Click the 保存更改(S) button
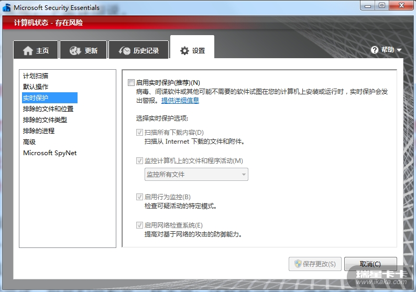The height and width of the screenshot is (292, 416). coord(315,264)
